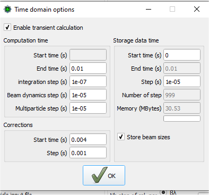Close the Time domain options dialog

click(x=197, y=9)
